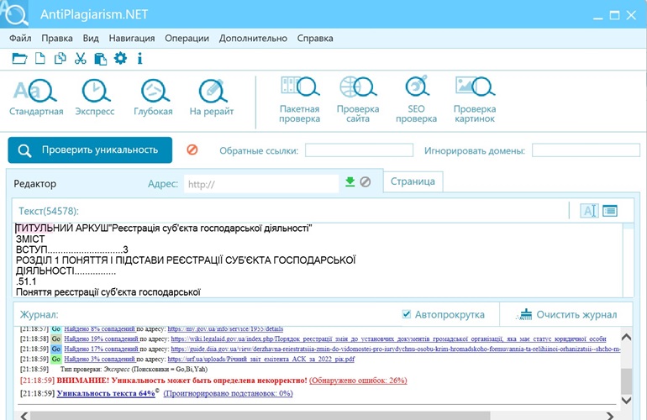The width and height of the screenshot is (647, 420).
Task: Click the scissors cut icon
Action: tap(81, 58)
